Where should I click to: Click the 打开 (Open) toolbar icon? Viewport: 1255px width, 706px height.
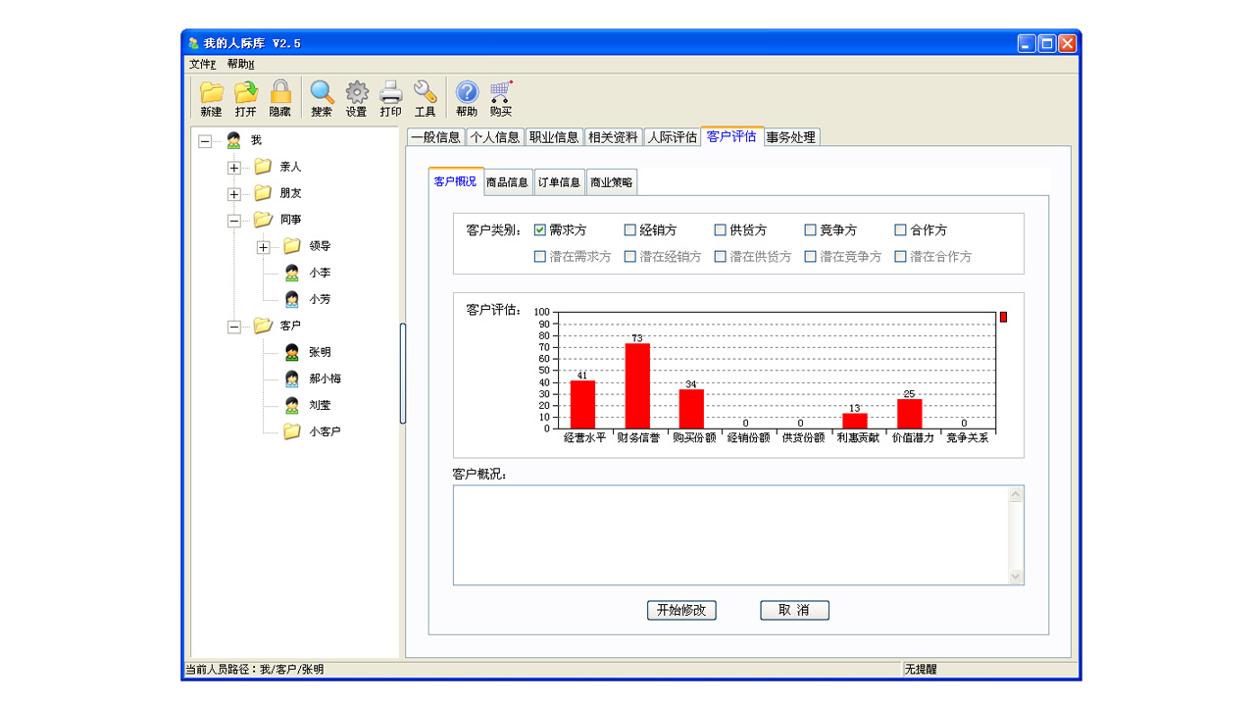(245, 94)
